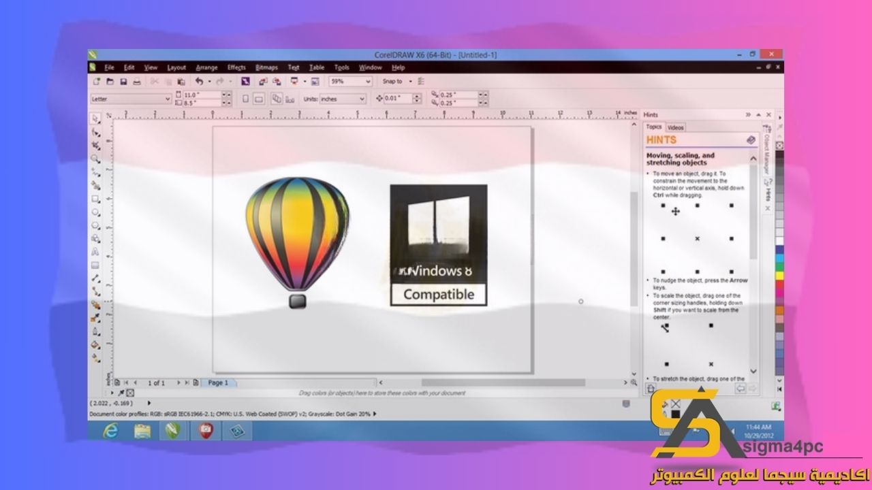Select the Pick tool in the toolbox

click(95, 118)
